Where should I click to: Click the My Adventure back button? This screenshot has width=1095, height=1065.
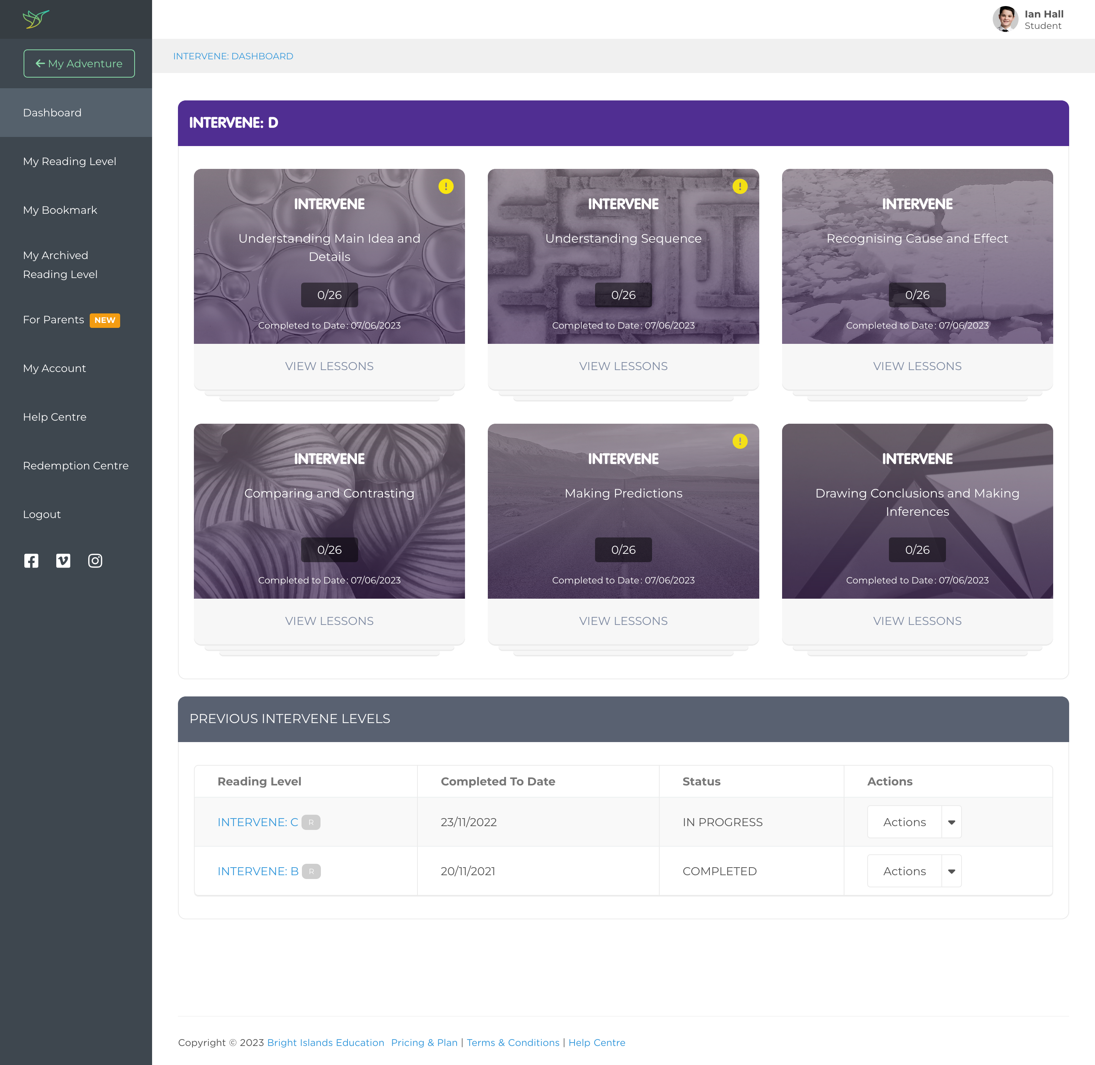(79, 63)
